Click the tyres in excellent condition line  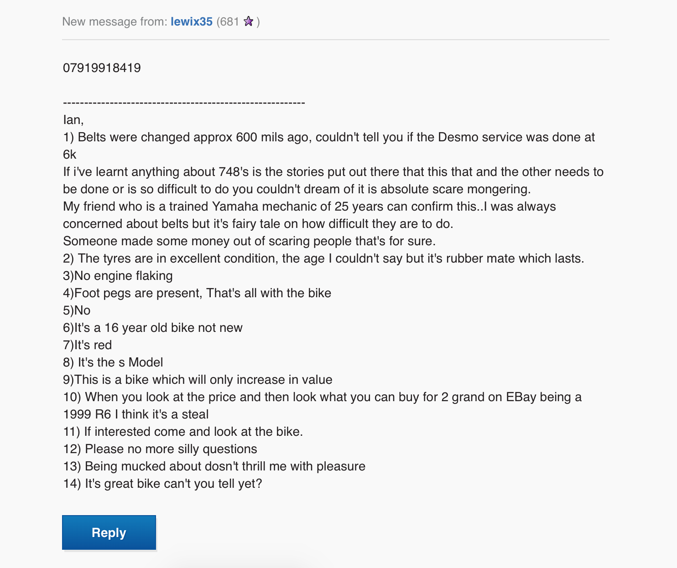coord(323,258)
